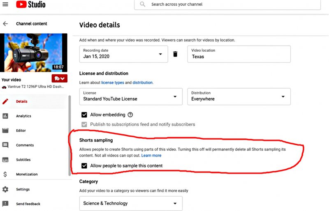Delete the recording date with trash icon

175,54
